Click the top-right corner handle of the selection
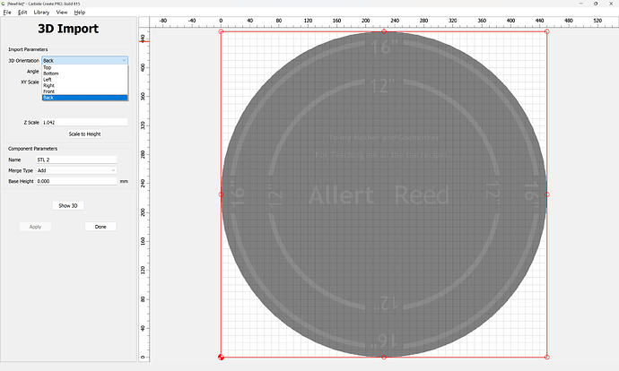 pos(546,31)
